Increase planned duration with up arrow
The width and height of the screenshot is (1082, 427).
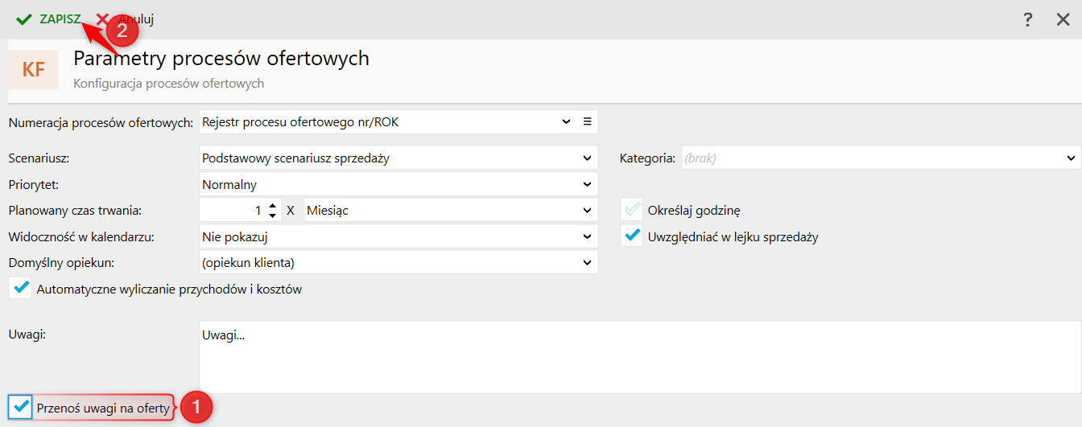click(273, 206)
